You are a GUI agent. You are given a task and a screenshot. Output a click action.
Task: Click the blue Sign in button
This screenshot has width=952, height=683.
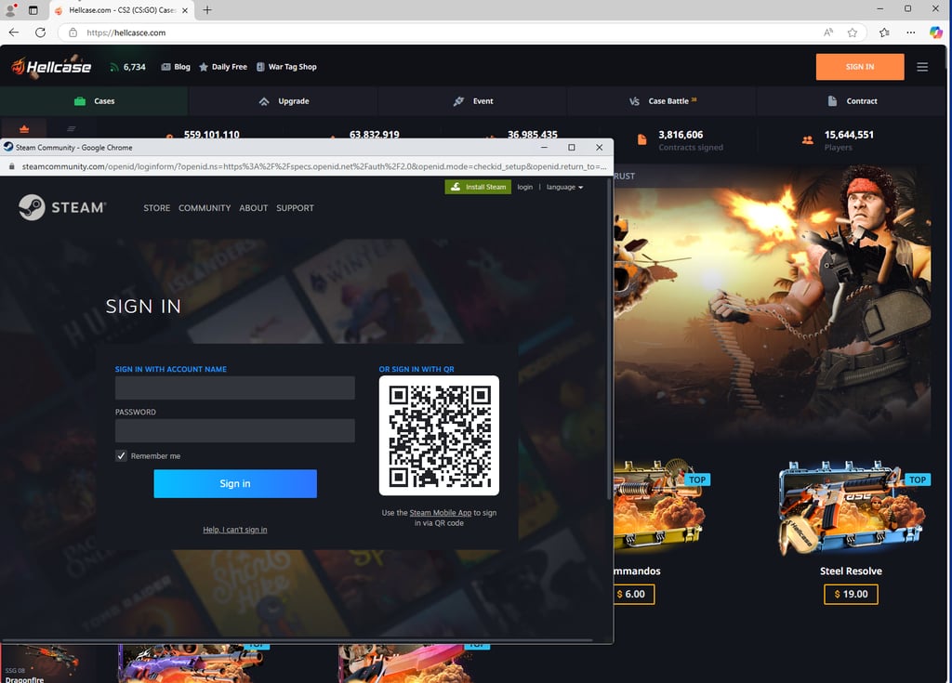[235, 484]
